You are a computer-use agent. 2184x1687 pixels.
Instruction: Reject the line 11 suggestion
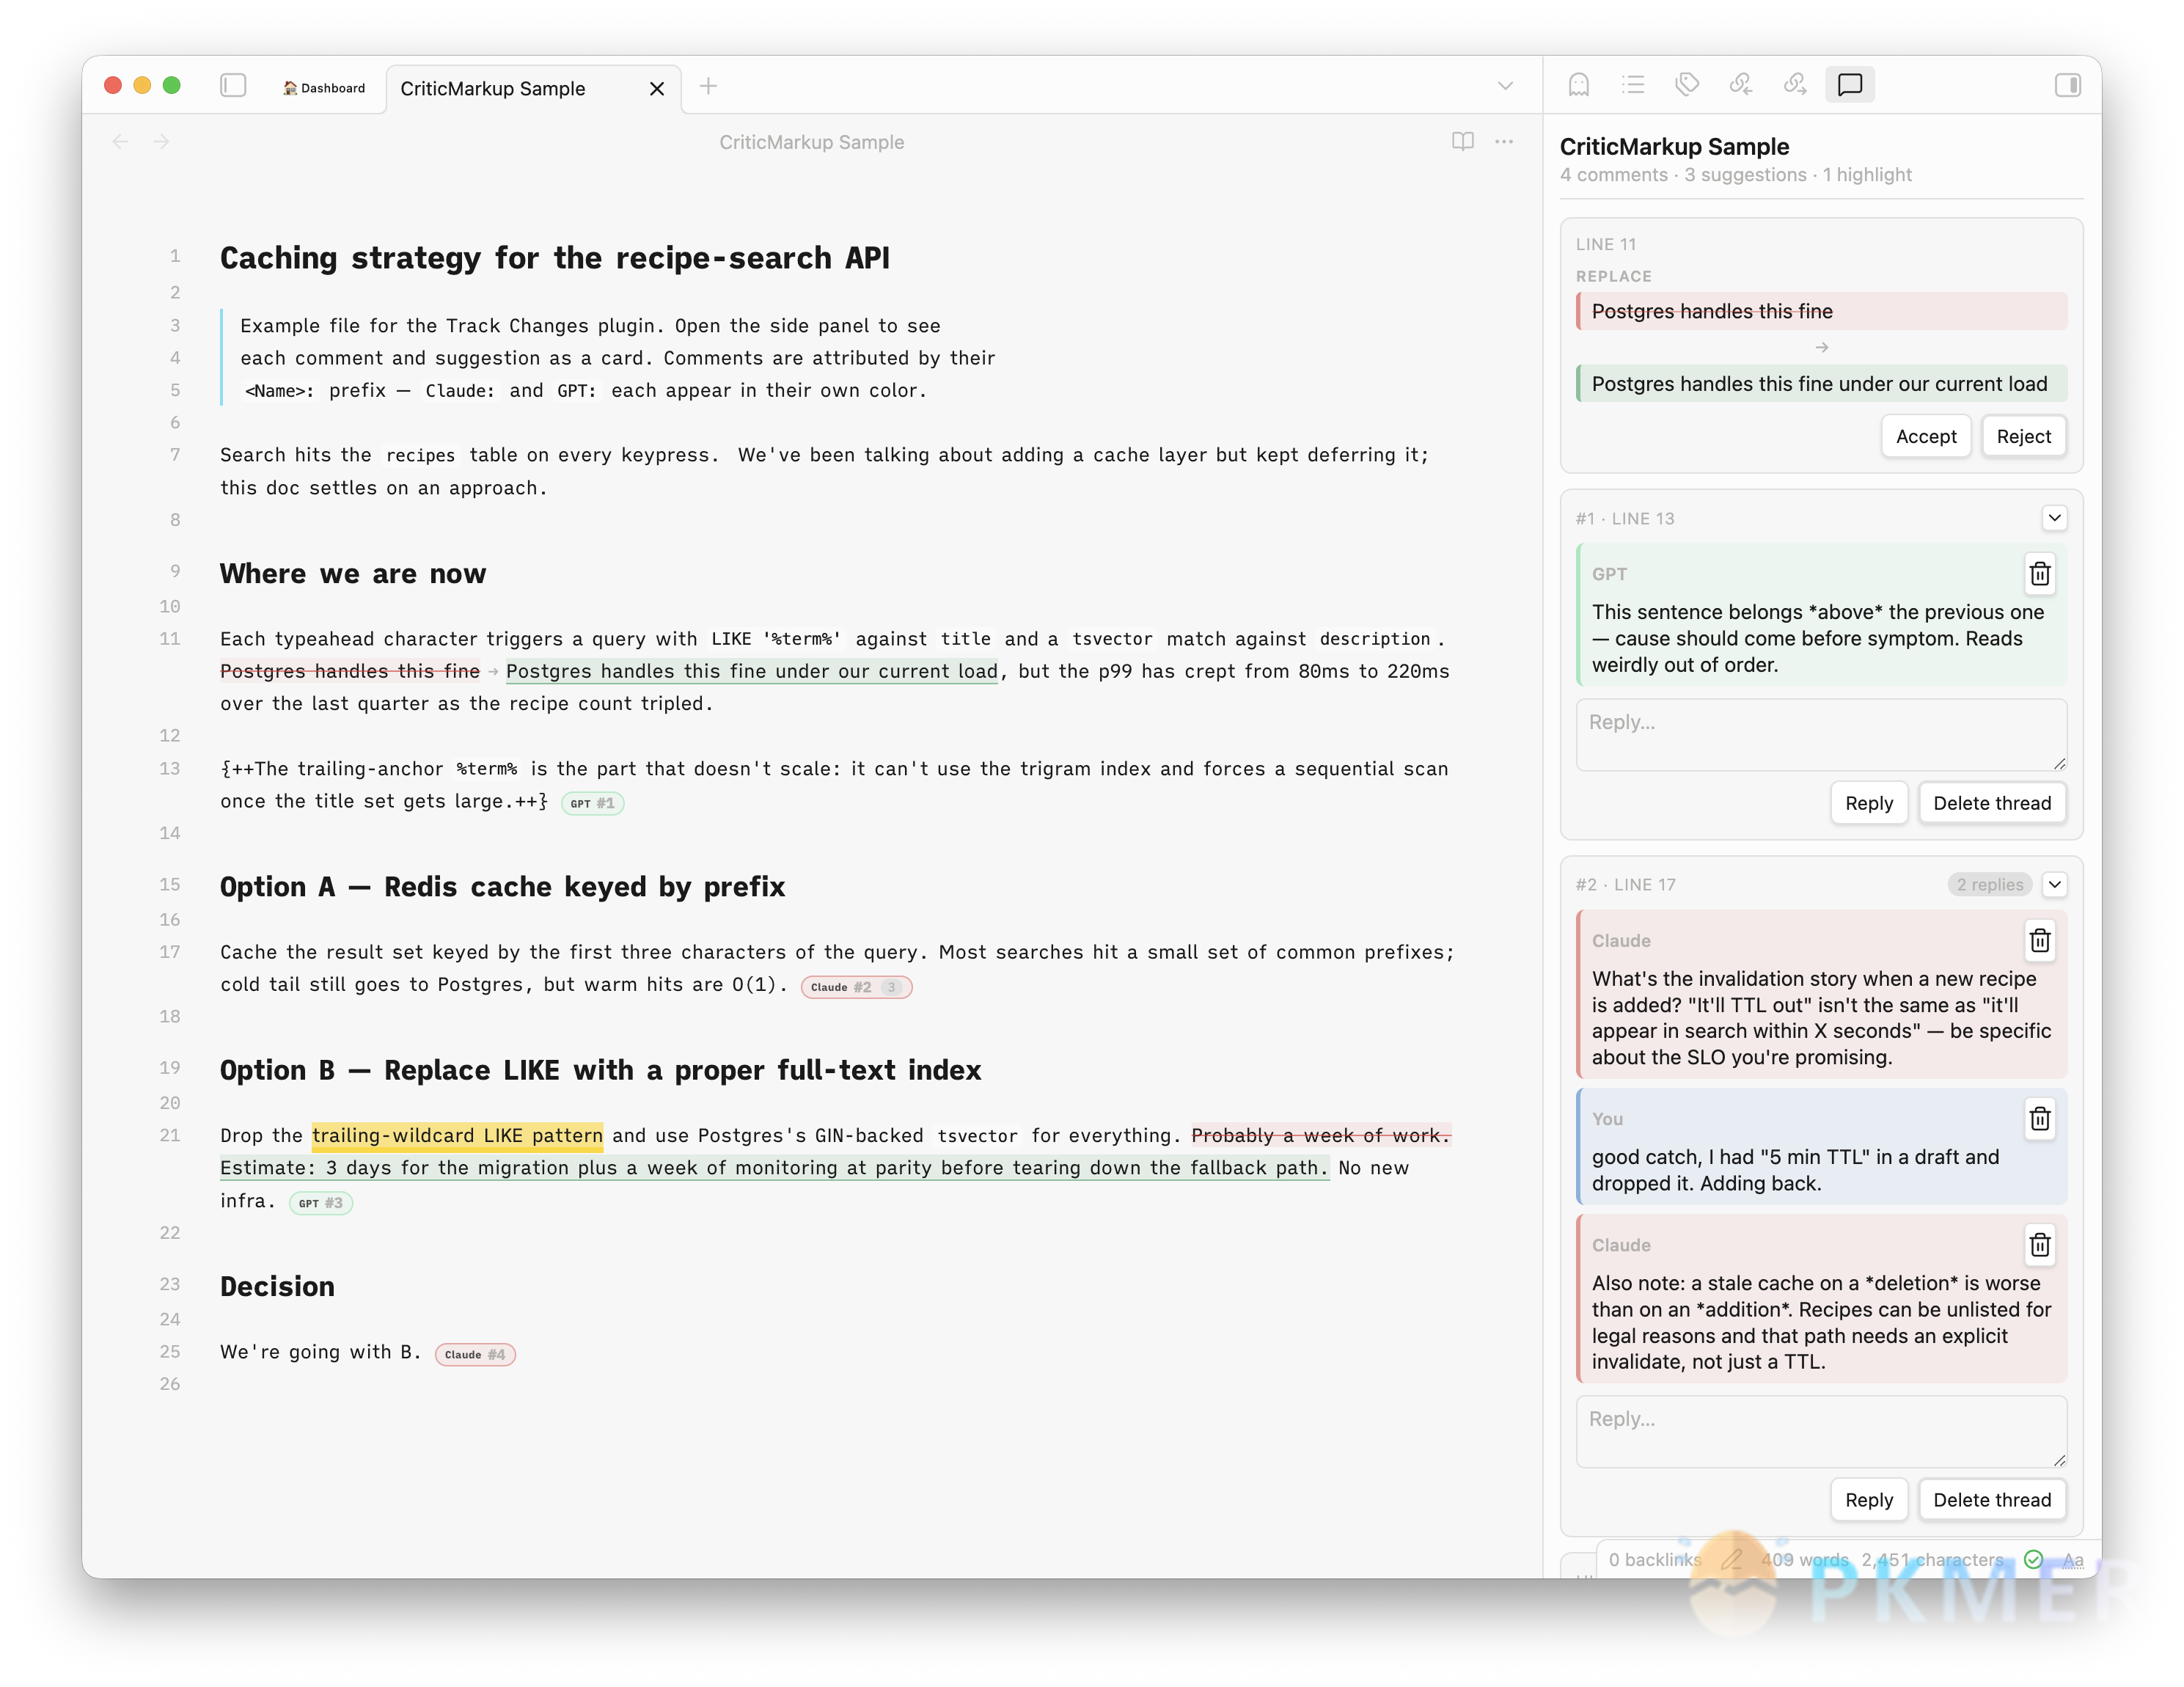[x=2023, y=436]
